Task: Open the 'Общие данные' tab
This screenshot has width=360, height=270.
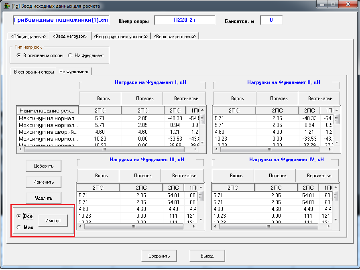Action: tap(28, 37)
